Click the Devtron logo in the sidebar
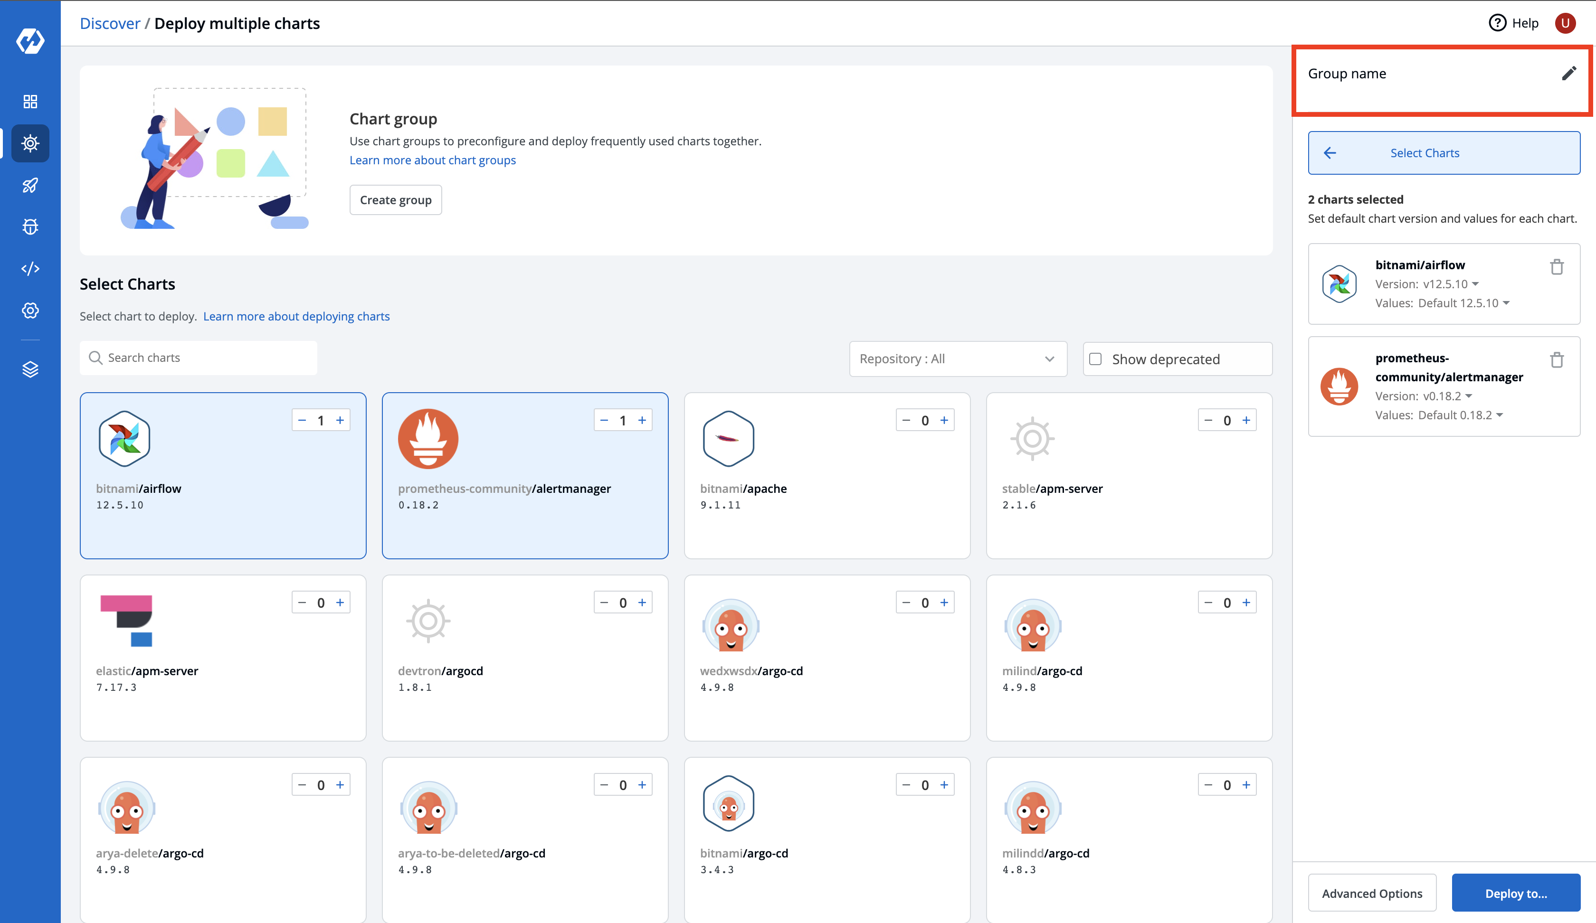 point(30,41)
